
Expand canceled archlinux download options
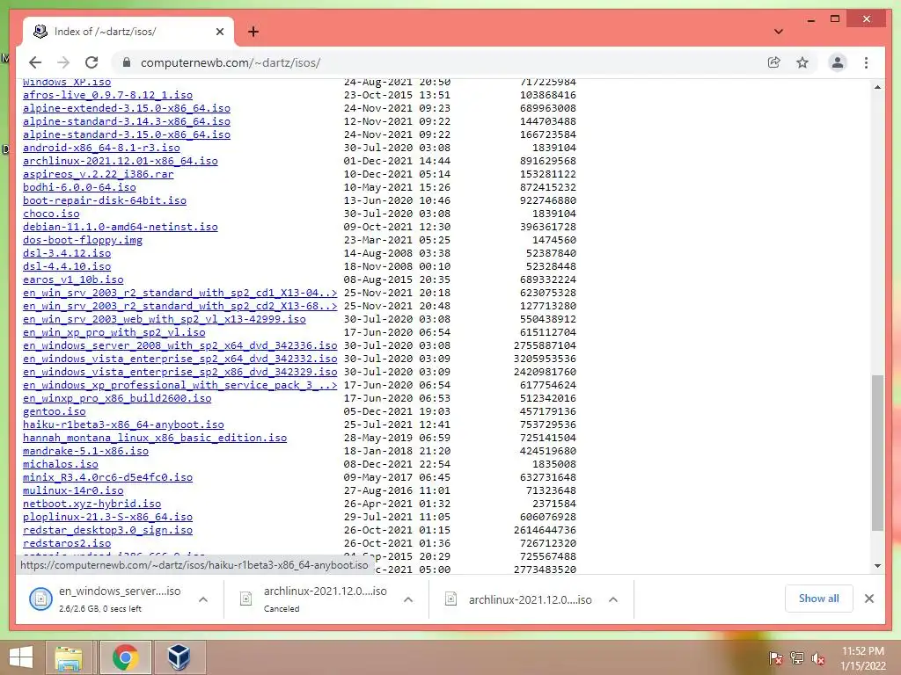pos(408,599)
